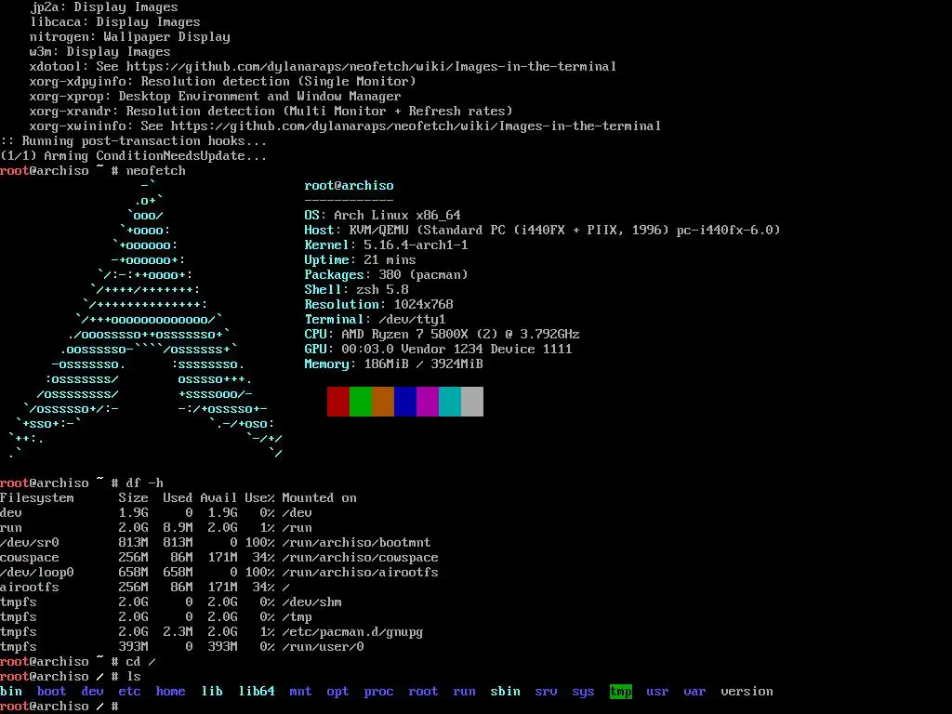Screen dimensions: 952x714
Task: Click the orange color block in neofetch palette
Action: tap(383, 402)
